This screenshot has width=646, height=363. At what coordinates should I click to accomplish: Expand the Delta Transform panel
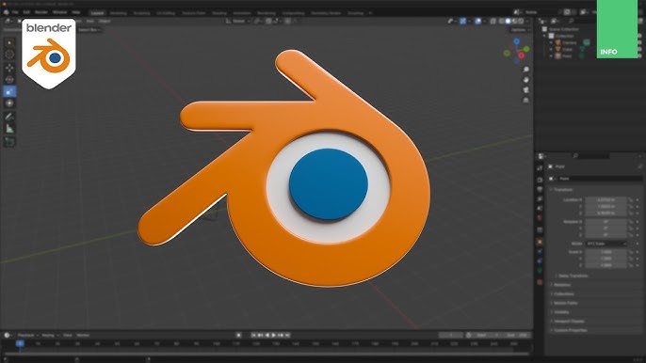tap(573, 276)
